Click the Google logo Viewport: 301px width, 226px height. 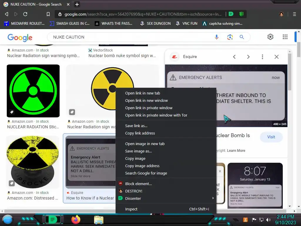point(20,37)
